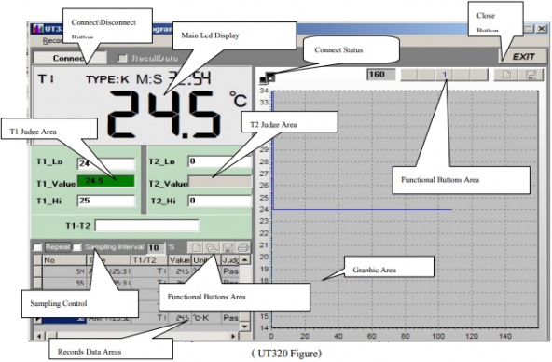Screen dimensions: 552x362
Task: Click the T1/T2 column header
Action: pyautogui.click(x=149, y=260)
